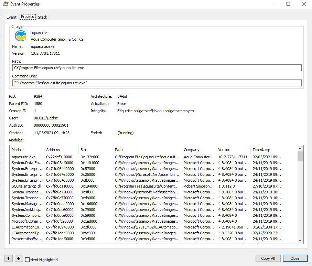Click the Close button
This screenshot has width=312, height=266.
(x=294, y=258)
